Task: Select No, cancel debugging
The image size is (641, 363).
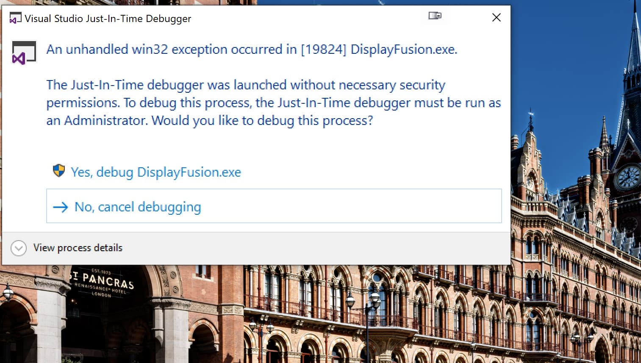Action: (137, 207)
